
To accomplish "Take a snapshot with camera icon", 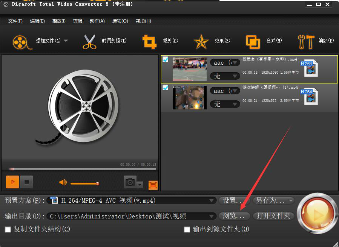I will click(130, 182).
